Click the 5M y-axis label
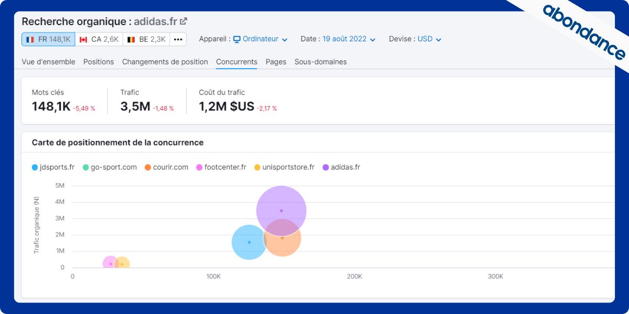629x314 pixels. pyautogui.click(x=60, y=185)
